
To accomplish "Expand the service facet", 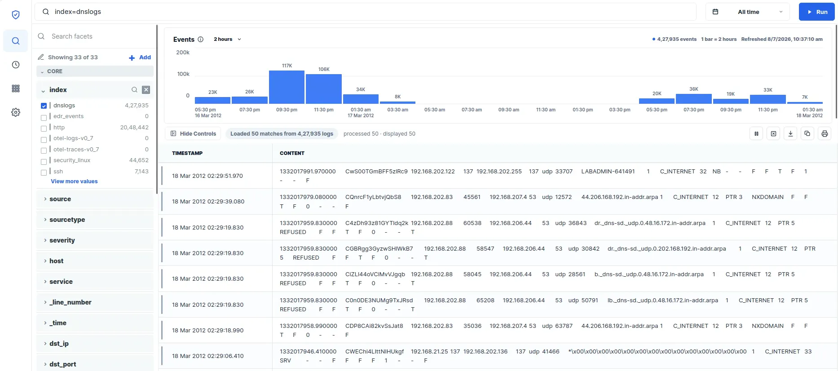I will [95, 282].
